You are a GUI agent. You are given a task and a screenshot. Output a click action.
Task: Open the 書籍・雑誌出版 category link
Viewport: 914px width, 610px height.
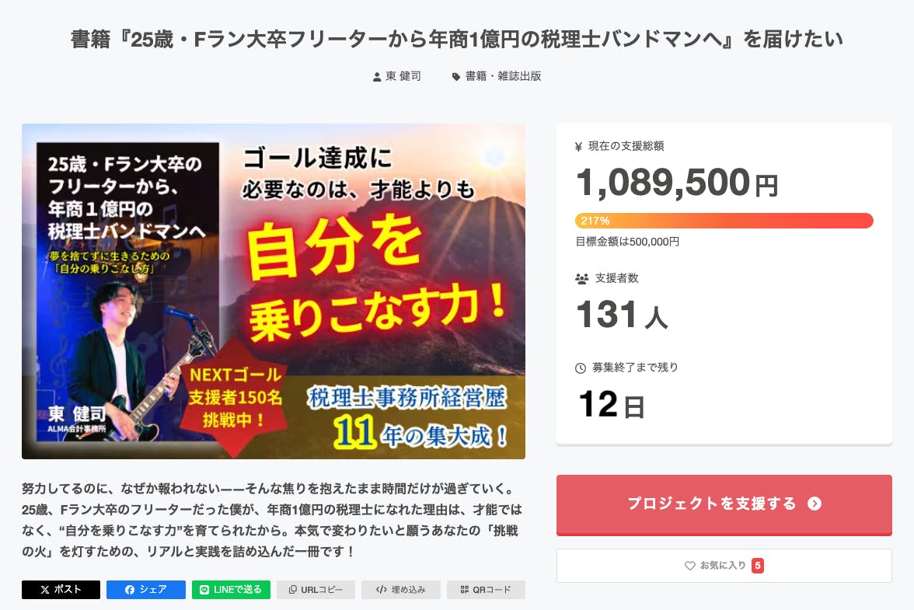coord(503,76)
